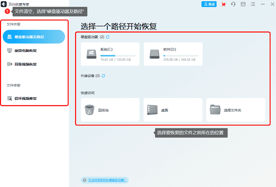Screen dimensions: 276x187
Task: Choose the 选择文件夹 folder card
Action: click(x=236, y=110)
